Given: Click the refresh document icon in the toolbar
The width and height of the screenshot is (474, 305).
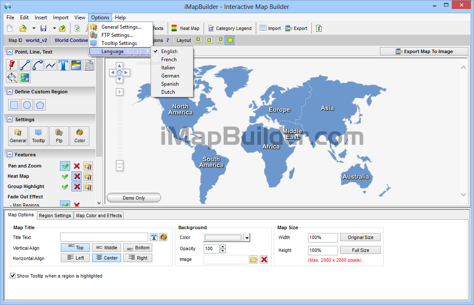Looking at the screenshot, I should point(77,28).
